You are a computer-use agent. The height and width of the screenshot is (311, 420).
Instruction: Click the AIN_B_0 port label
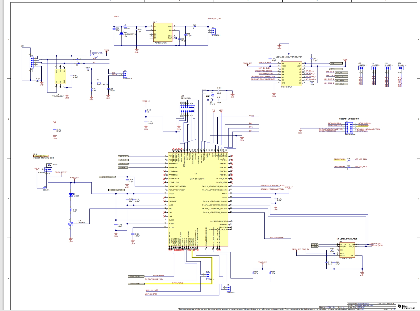123,156
